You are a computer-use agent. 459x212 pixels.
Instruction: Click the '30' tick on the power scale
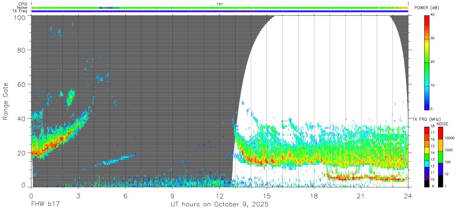click(x=432, y=38)
